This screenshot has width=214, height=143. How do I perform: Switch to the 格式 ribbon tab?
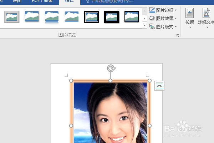point(69,1)
